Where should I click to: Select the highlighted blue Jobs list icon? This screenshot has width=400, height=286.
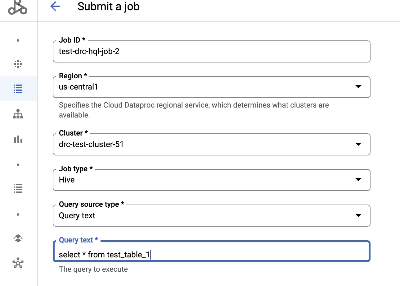click(x=18, y=89)
